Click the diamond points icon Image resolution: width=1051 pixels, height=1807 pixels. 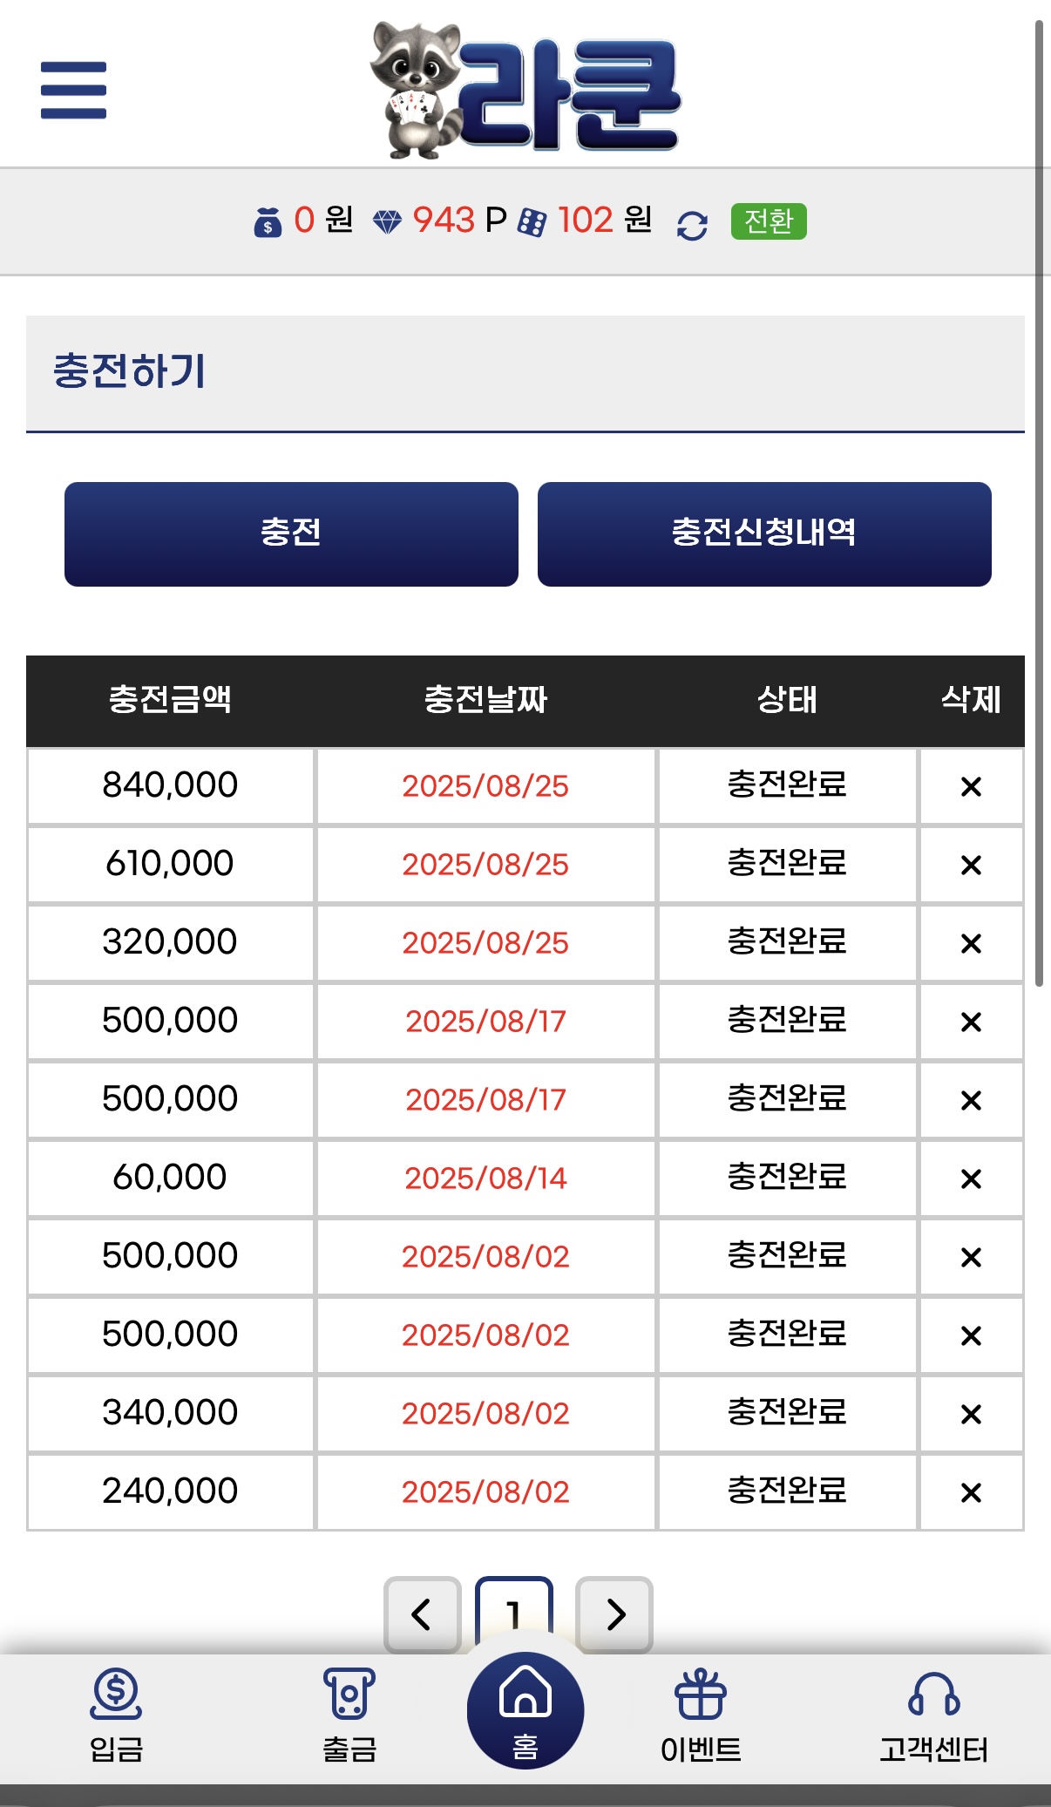coord(387,222)
